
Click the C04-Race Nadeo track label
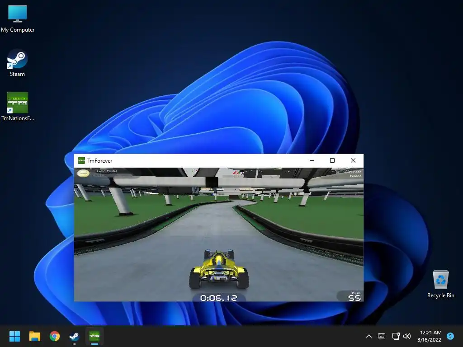pos(353,173)
